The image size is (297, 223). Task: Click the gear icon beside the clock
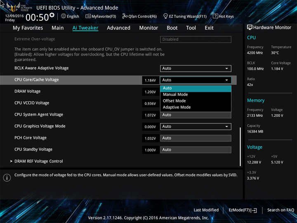point(52,15)
